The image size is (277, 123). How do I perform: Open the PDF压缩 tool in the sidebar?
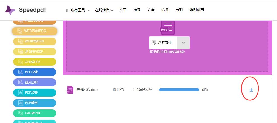click(34, 72)
